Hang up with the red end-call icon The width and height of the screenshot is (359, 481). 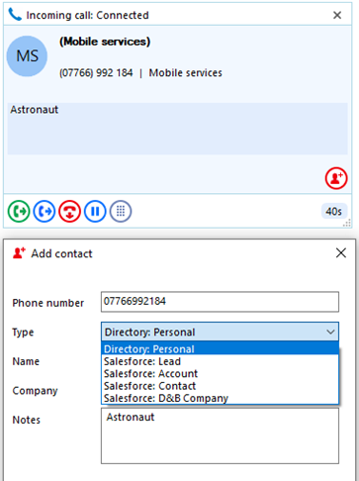coord(69,211)
